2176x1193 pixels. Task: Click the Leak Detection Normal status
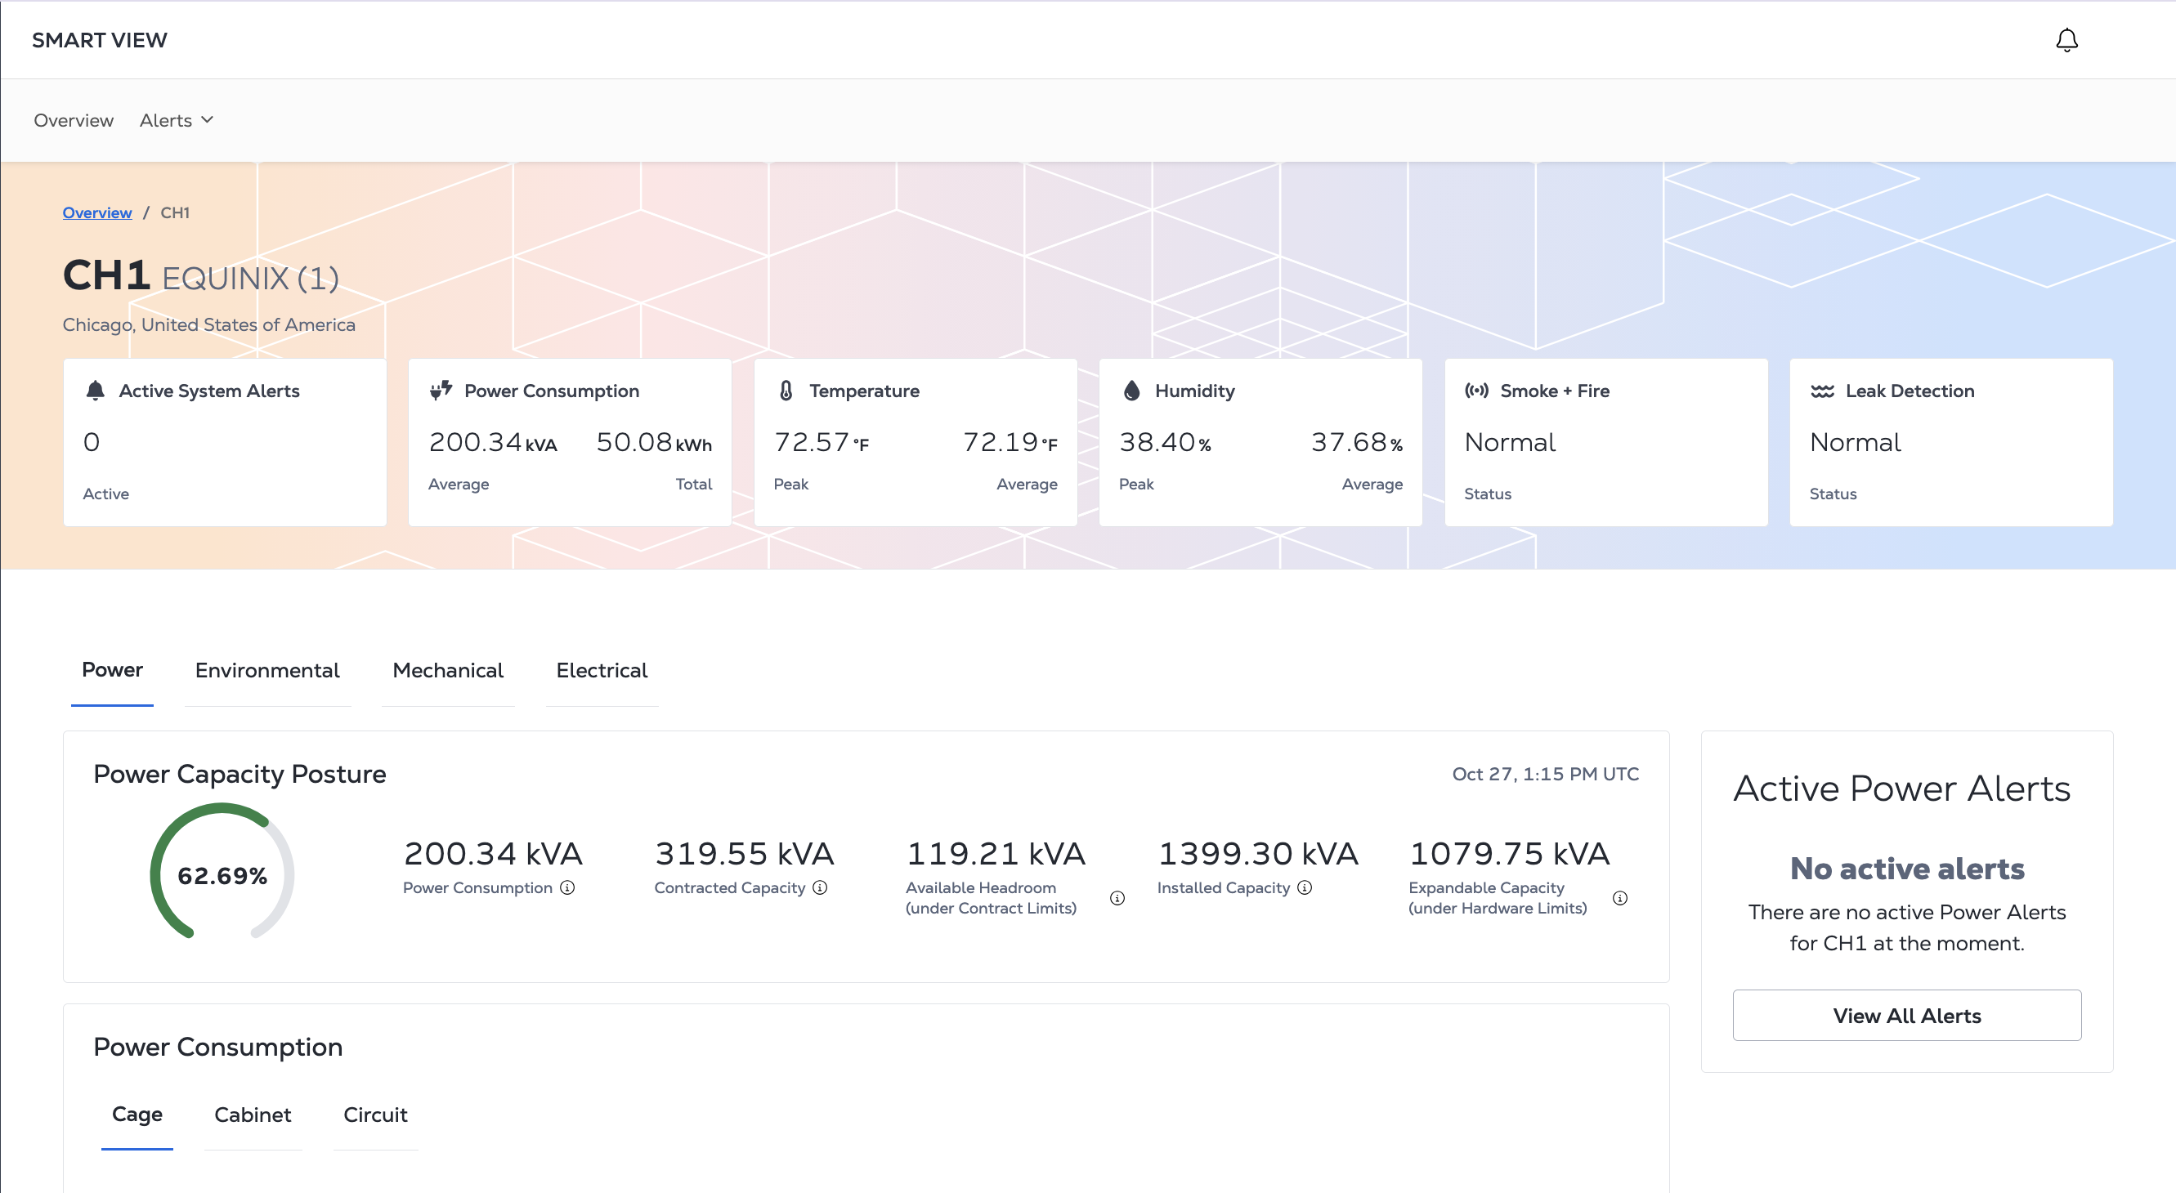(1855, 441)
